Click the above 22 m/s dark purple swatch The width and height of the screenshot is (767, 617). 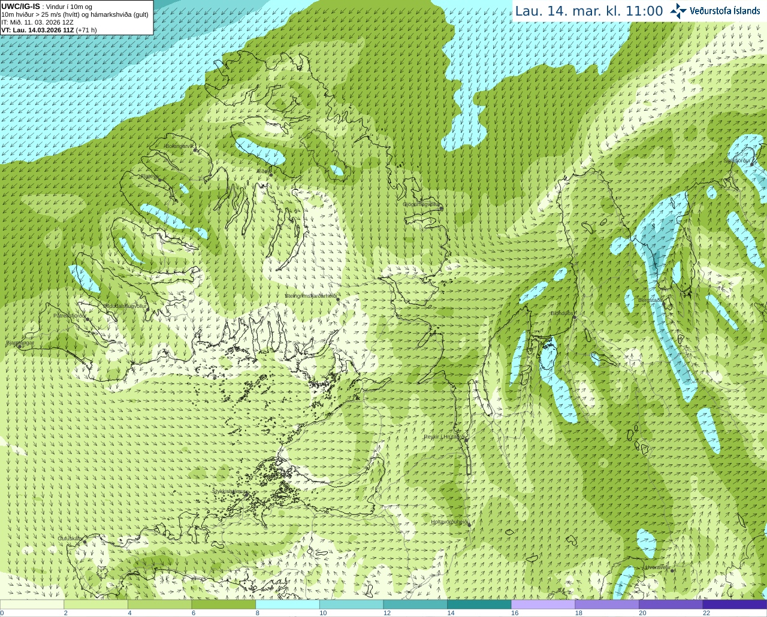click(x=735, y=604)
